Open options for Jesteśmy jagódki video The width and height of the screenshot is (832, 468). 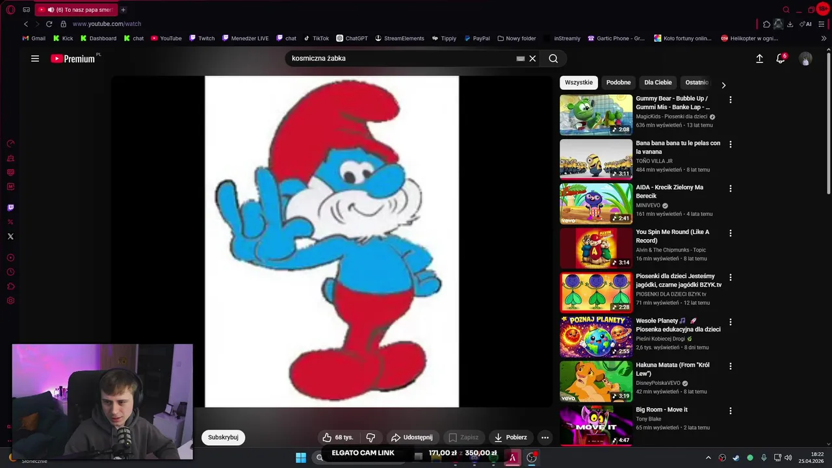click(x=731, y=278)
